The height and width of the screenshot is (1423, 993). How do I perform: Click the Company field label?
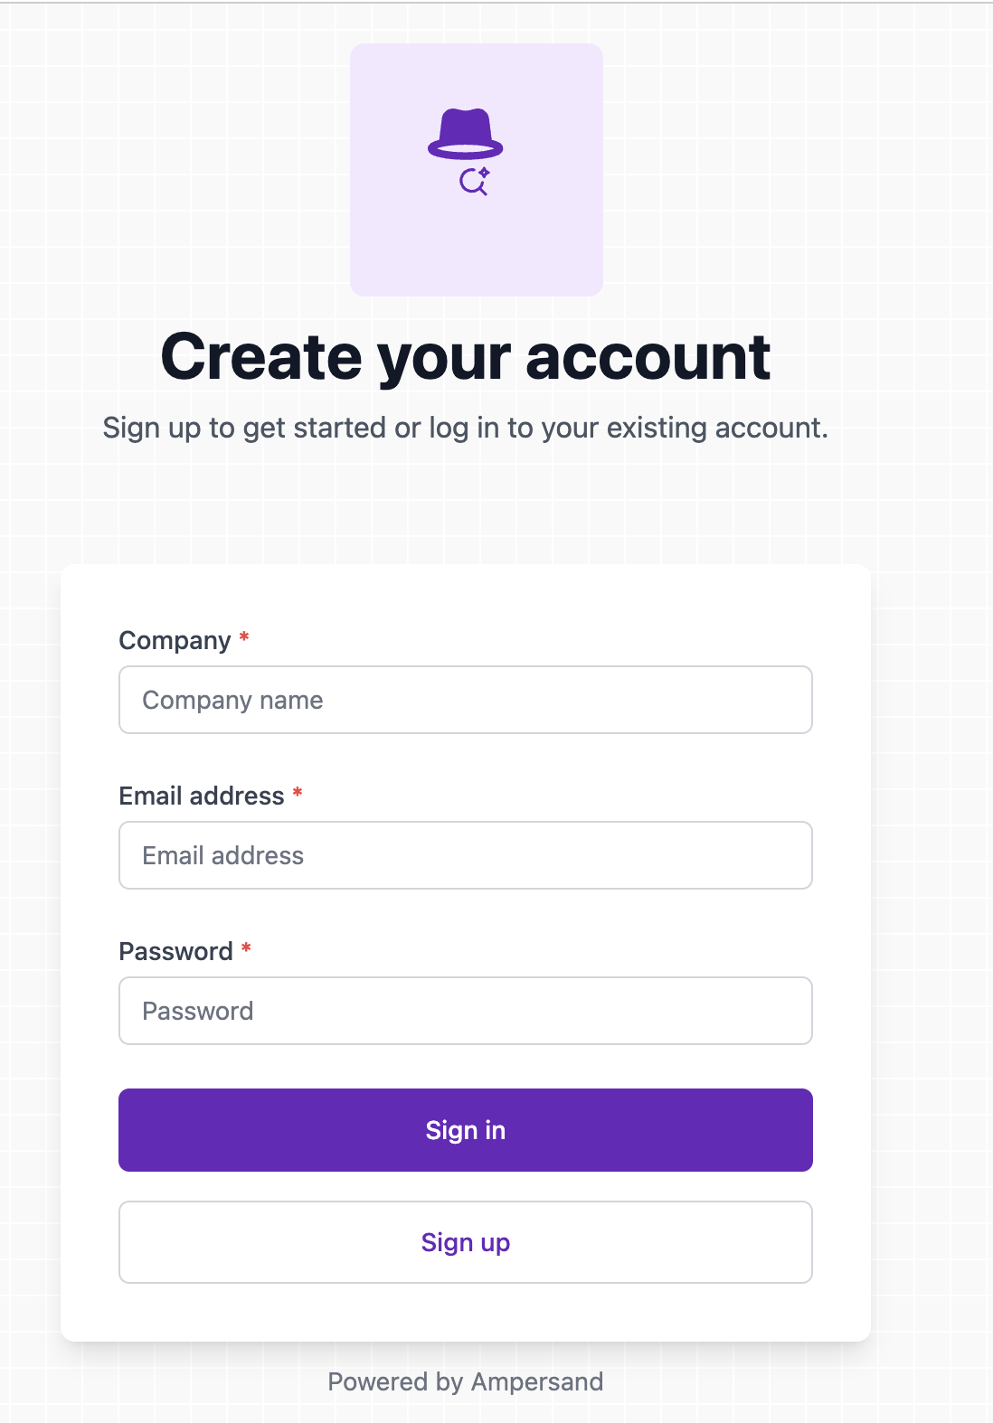[x=175, y=640]
